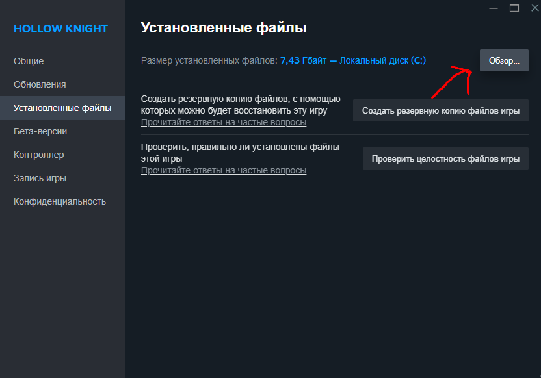
Task: Click Проверить целостность файлов игры
Action: (445, 158)
